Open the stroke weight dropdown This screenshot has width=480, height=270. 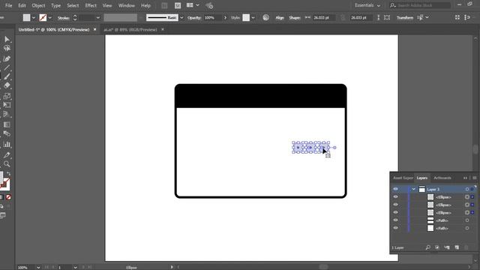98,18
